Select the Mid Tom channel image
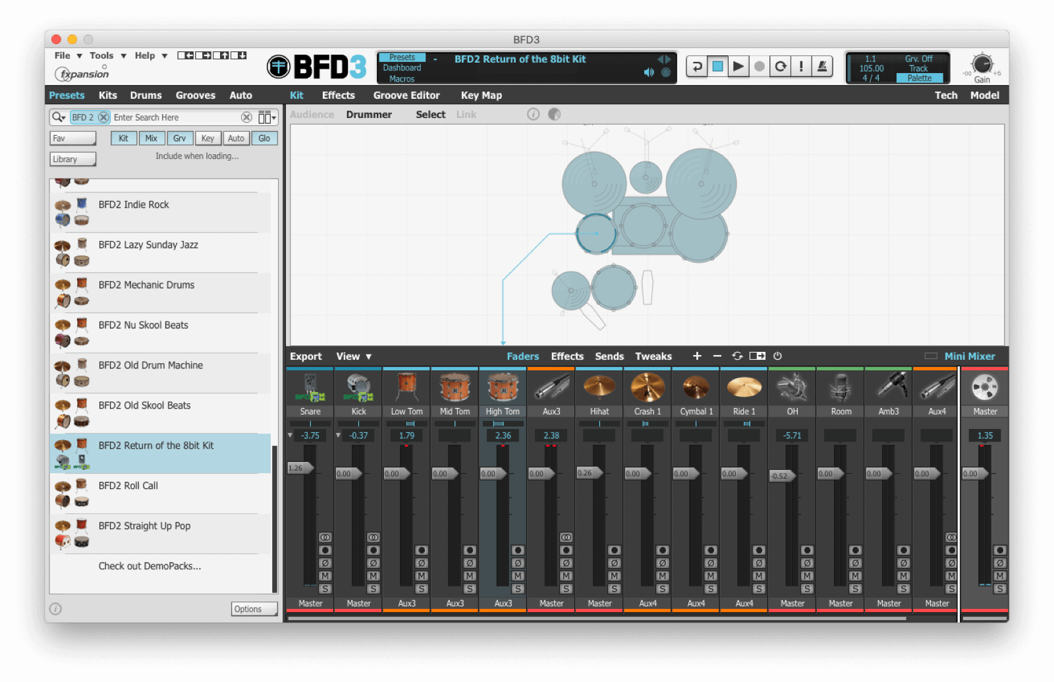Image resolution: width=1054 pixels, height=682 pixels. click(x=455, y=387)
